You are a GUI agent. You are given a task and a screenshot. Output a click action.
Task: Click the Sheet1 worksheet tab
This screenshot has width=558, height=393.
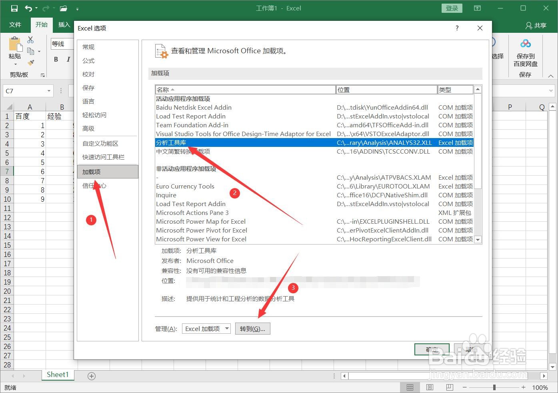pyautogui.click(x=58, y=375)
